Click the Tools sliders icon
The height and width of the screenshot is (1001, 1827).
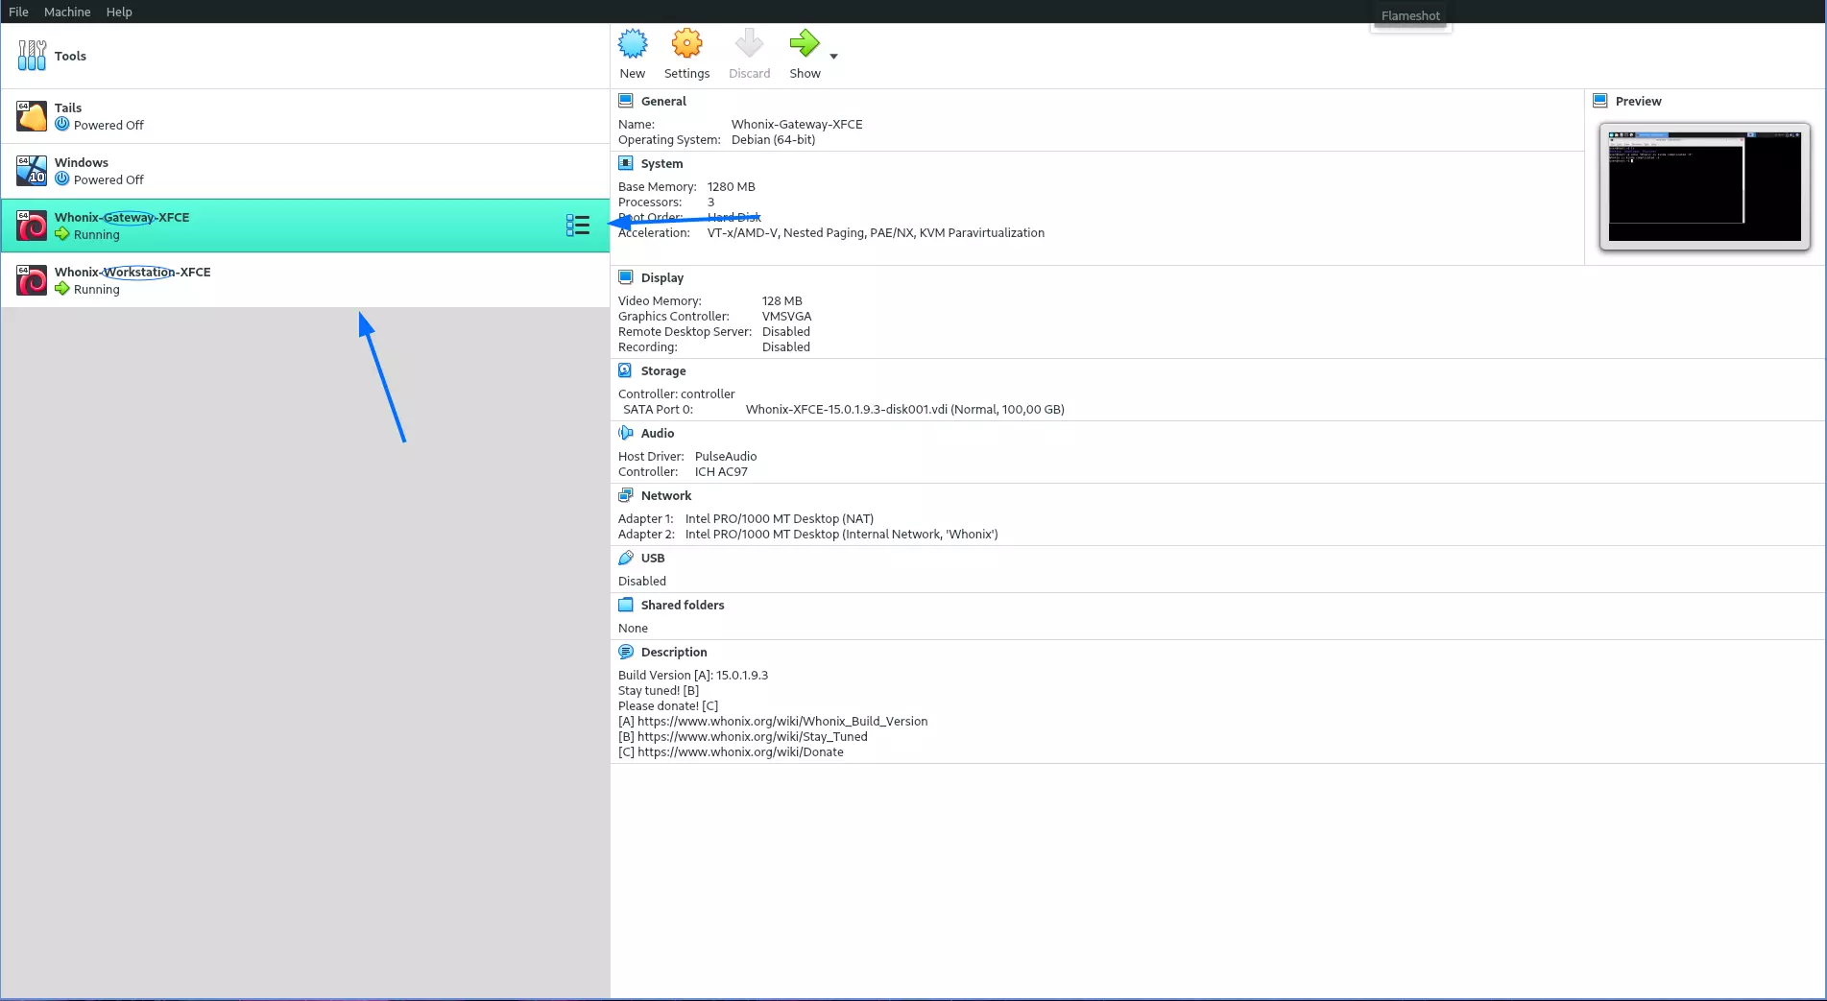31,55
